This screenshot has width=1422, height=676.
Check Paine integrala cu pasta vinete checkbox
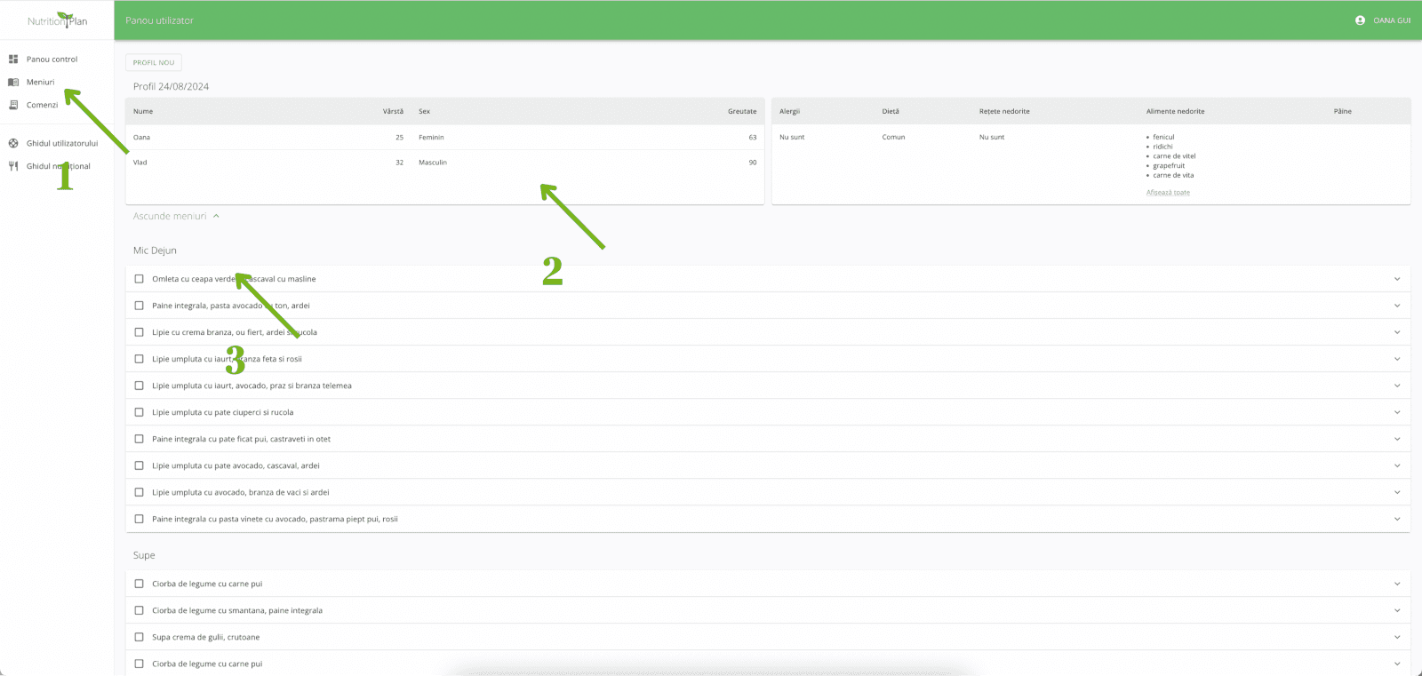pyautogui.click(x=139, y=519)
